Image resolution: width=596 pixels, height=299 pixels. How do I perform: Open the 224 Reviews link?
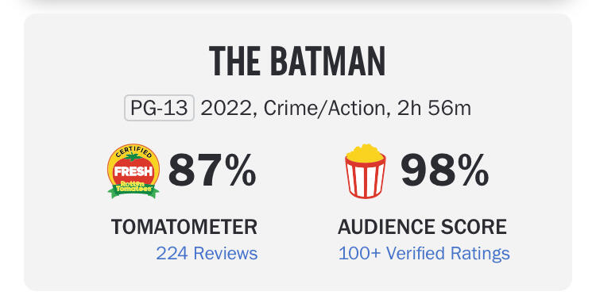207,253
